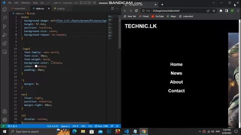Click the News nav link on webpage
241x135 pixels.
click(176, 73)
